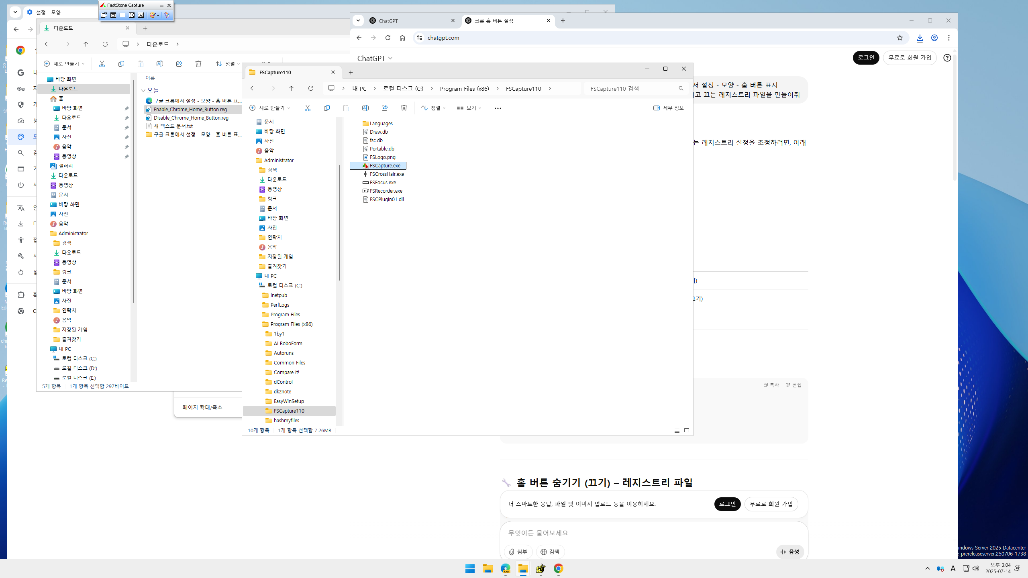Image resolution: width=1028 pixels, height=578 pixels.
Task: Click FastStone Open File in Editor icon
Action: coord(104,15)
